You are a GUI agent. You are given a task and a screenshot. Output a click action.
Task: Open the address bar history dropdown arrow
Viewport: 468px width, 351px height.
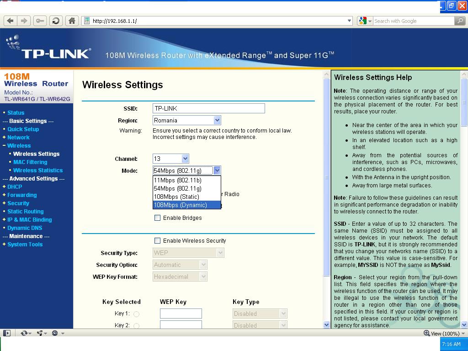[x=349, y=21]
